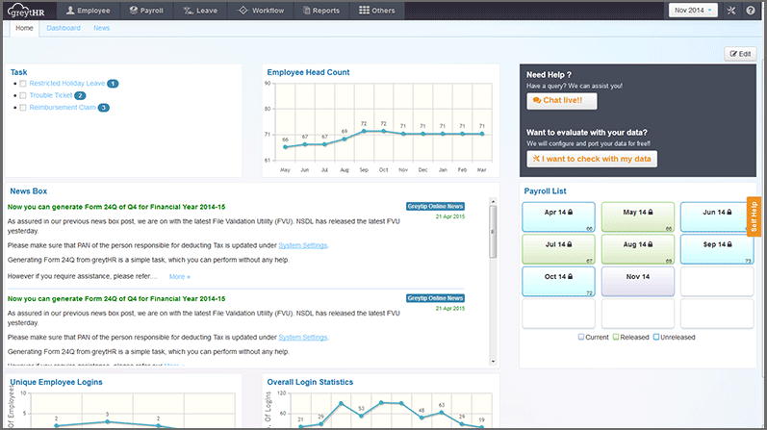Click the Restricted Holiday Leave count badge
The width and height of the screenshot is (767, 430).
[x=113, y=84]
